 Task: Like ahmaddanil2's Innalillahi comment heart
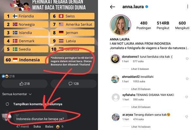pyautogui.click(x=187, y=79)
